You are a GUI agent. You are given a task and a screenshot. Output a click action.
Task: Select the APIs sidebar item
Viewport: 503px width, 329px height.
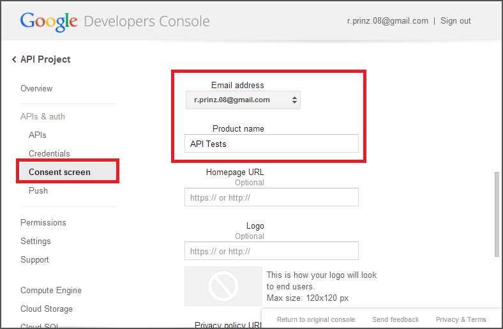point(37,135)
